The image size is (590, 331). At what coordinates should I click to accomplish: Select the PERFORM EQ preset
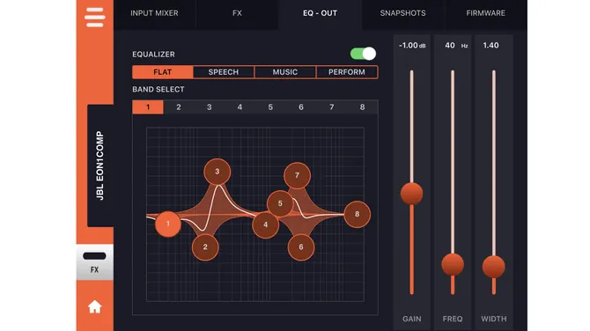click(347, 72)
